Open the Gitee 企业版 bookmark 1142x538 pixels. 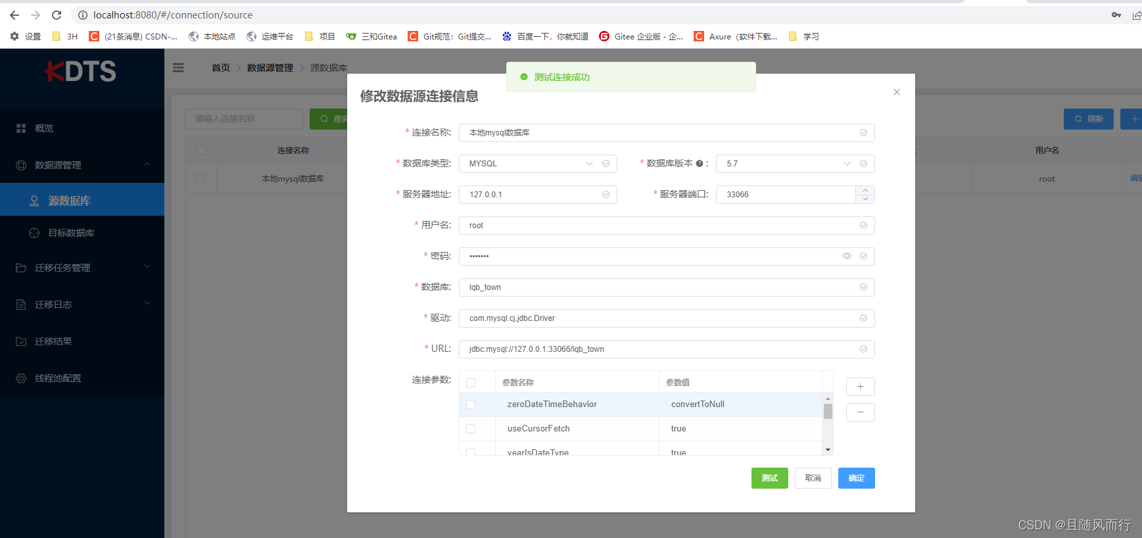[641, 36]
